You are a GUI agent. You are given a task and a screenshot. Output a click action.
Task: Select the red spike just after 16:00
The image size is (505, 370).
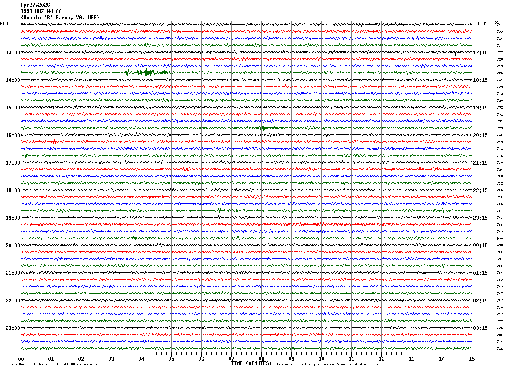click(x=53, y=142)
